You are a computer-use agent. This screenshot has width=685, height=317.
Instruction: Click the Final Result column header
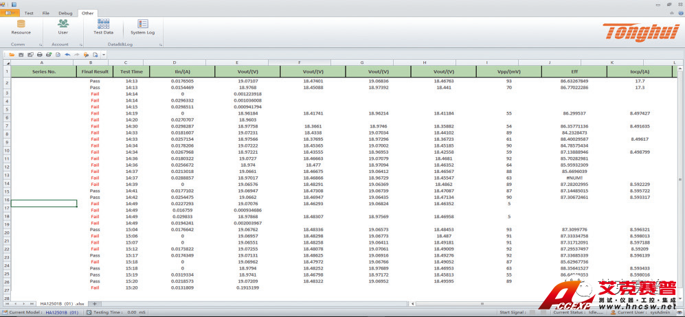click(95, 71)
